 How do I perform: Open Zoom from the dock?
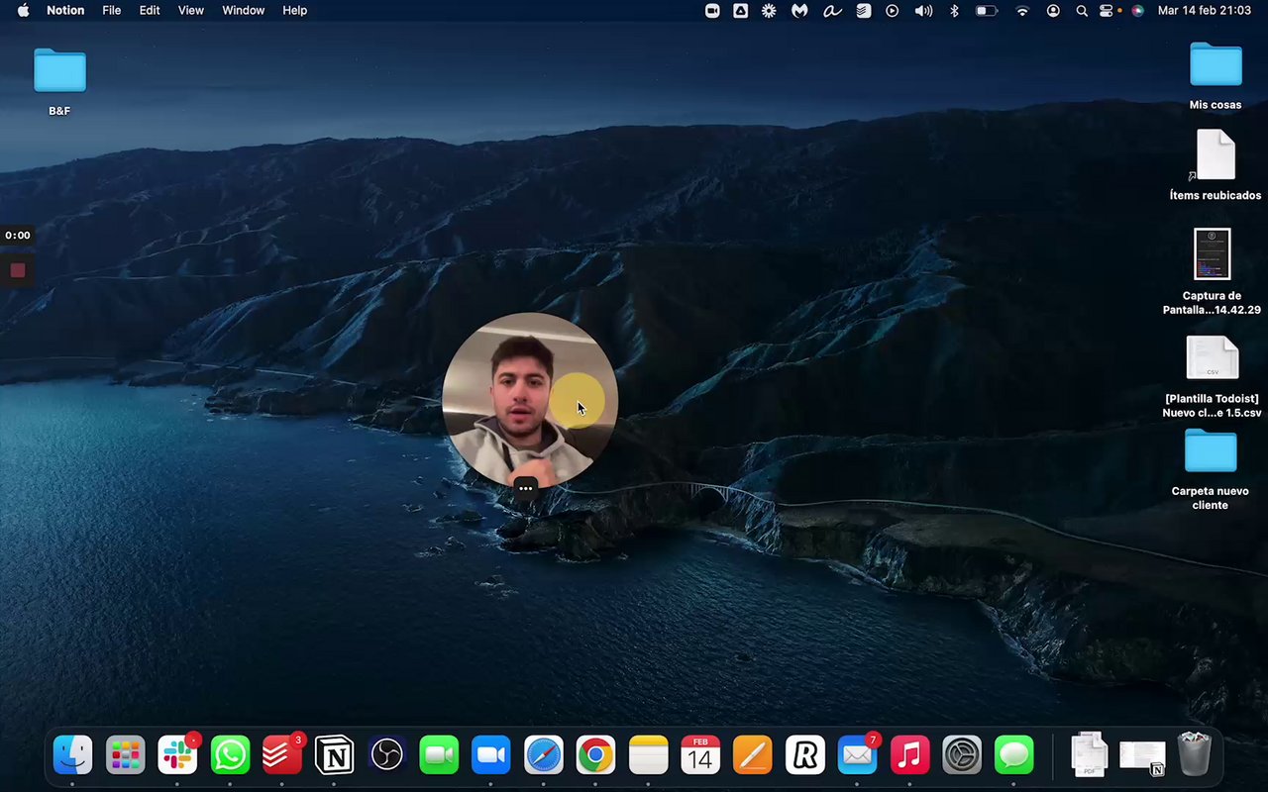(490, 756)
